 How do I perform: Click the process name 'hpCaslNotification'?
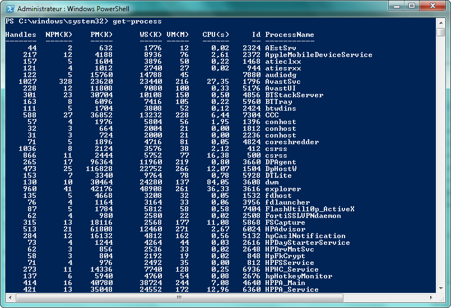pos(305,236)
